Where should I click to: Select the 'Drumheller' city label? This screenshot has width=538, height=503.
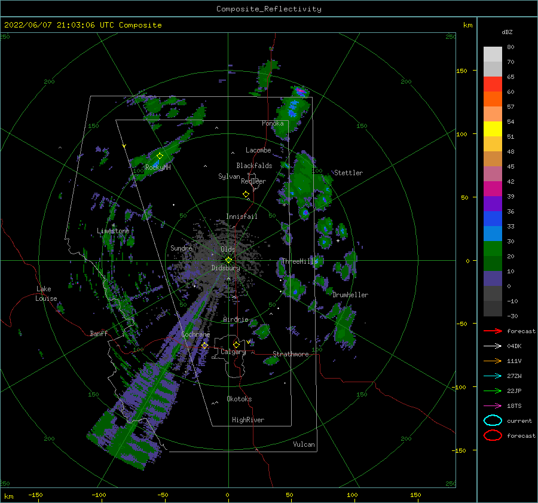(350, 295)
